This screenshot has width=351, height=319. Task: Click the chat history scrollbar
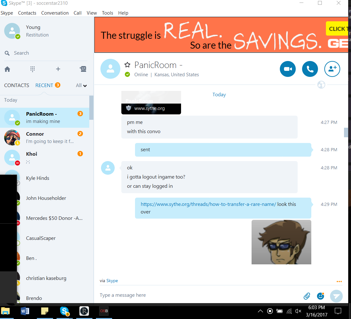coord(346,132)
